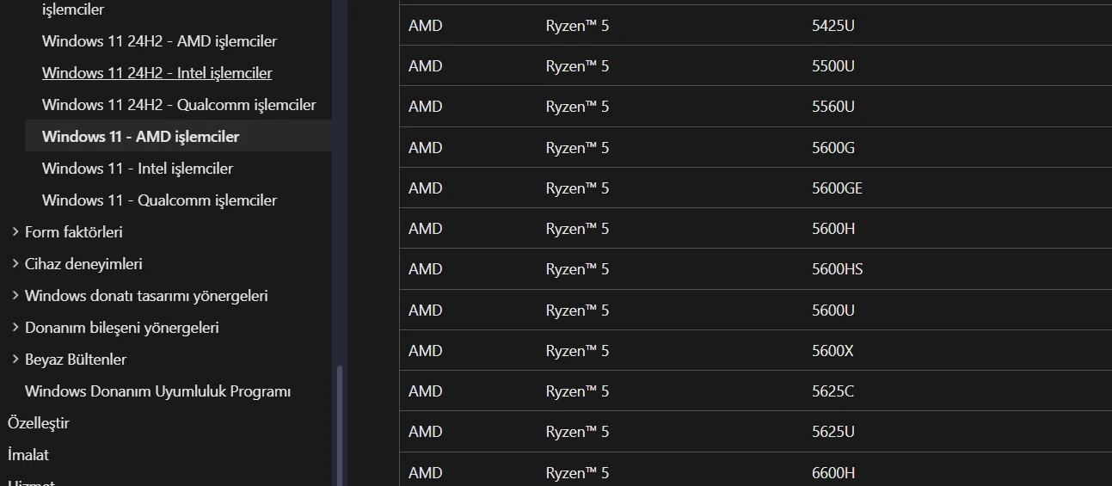Click model cell 5600GE
This screenshot has height=486, width=1112.
837,188
